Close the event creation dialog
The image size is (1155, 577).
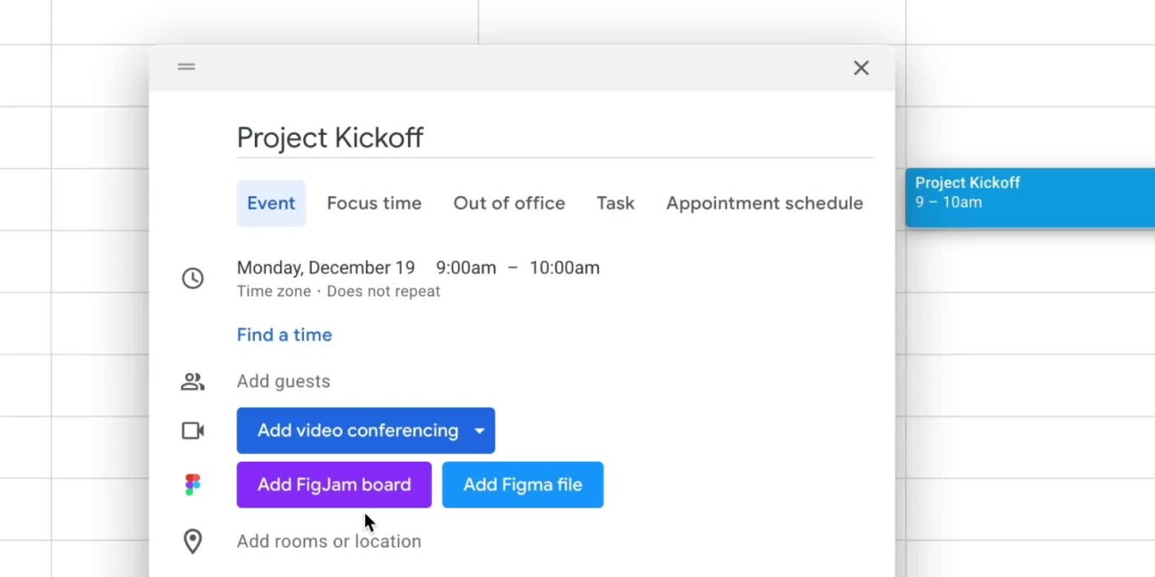click(861, 68)
